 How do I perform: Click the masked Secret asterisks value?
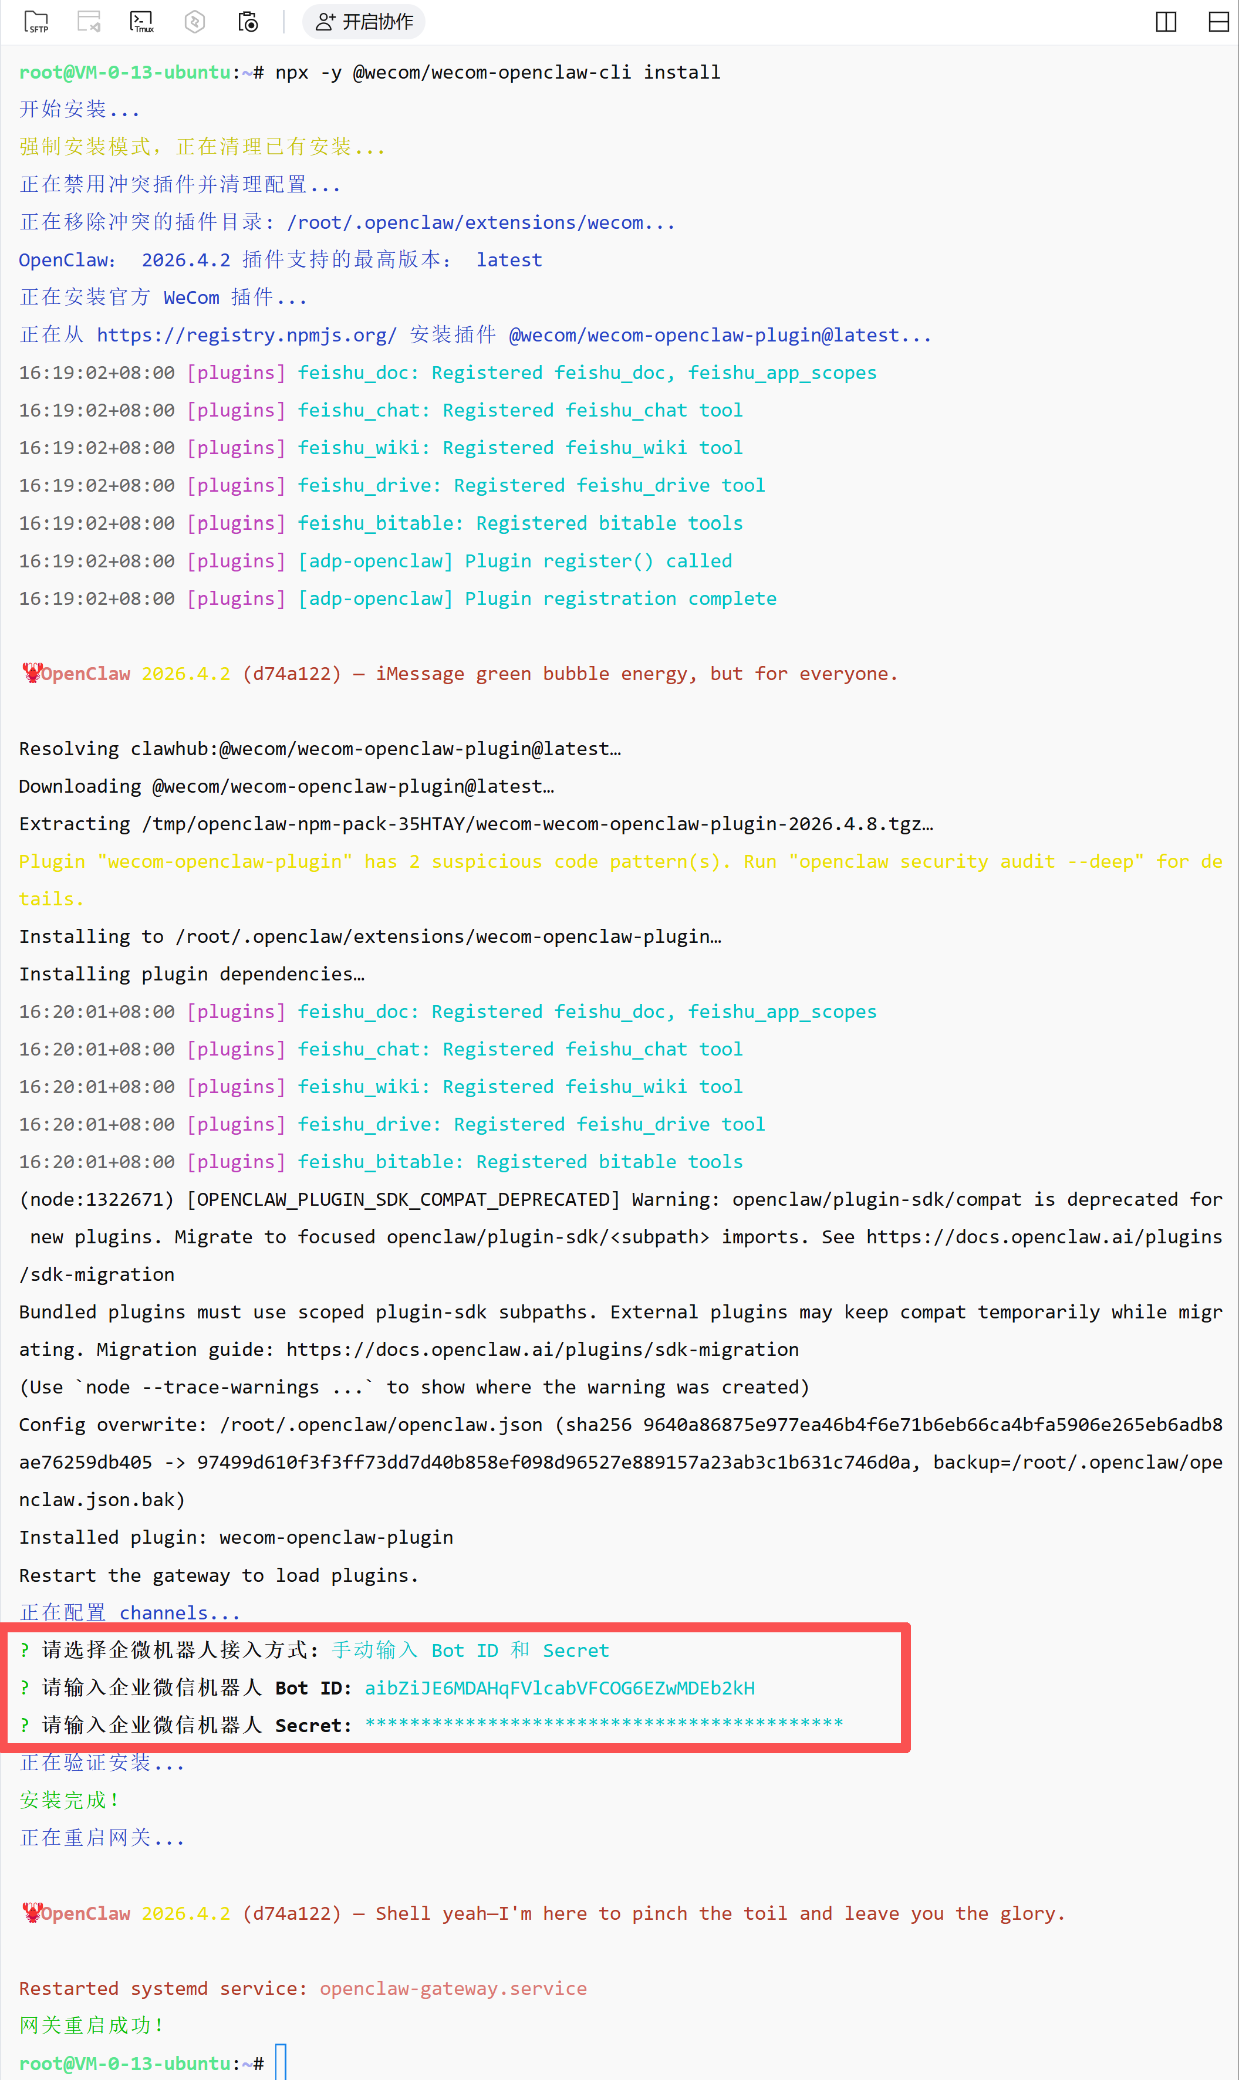[603, 1724]
